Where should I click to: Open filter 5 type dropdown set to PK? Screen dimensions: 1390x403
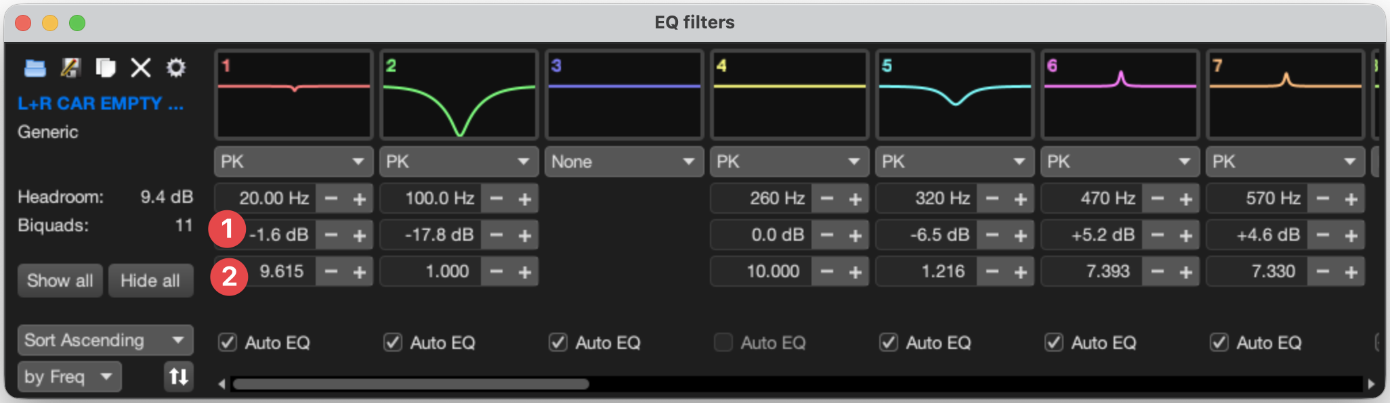[955, 162]
